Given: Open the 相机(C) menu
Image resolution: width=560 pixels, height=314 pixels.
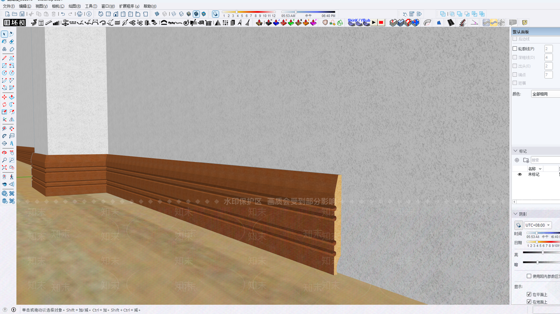Looking at the screenshot, I should pyautogui.click(x=58, y=6).
